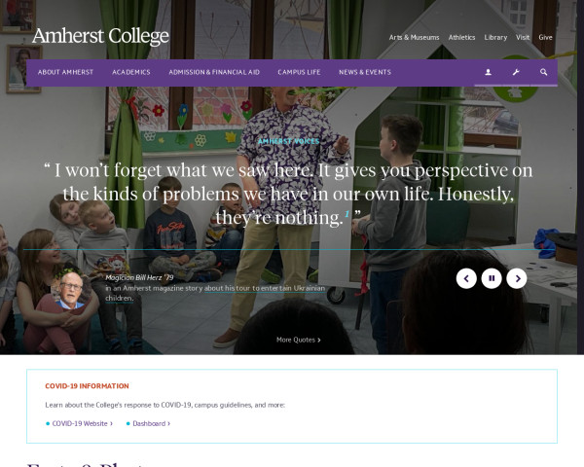584x467 pixels.
Task: Open About Amherst menu
Action: click(65, 72)
